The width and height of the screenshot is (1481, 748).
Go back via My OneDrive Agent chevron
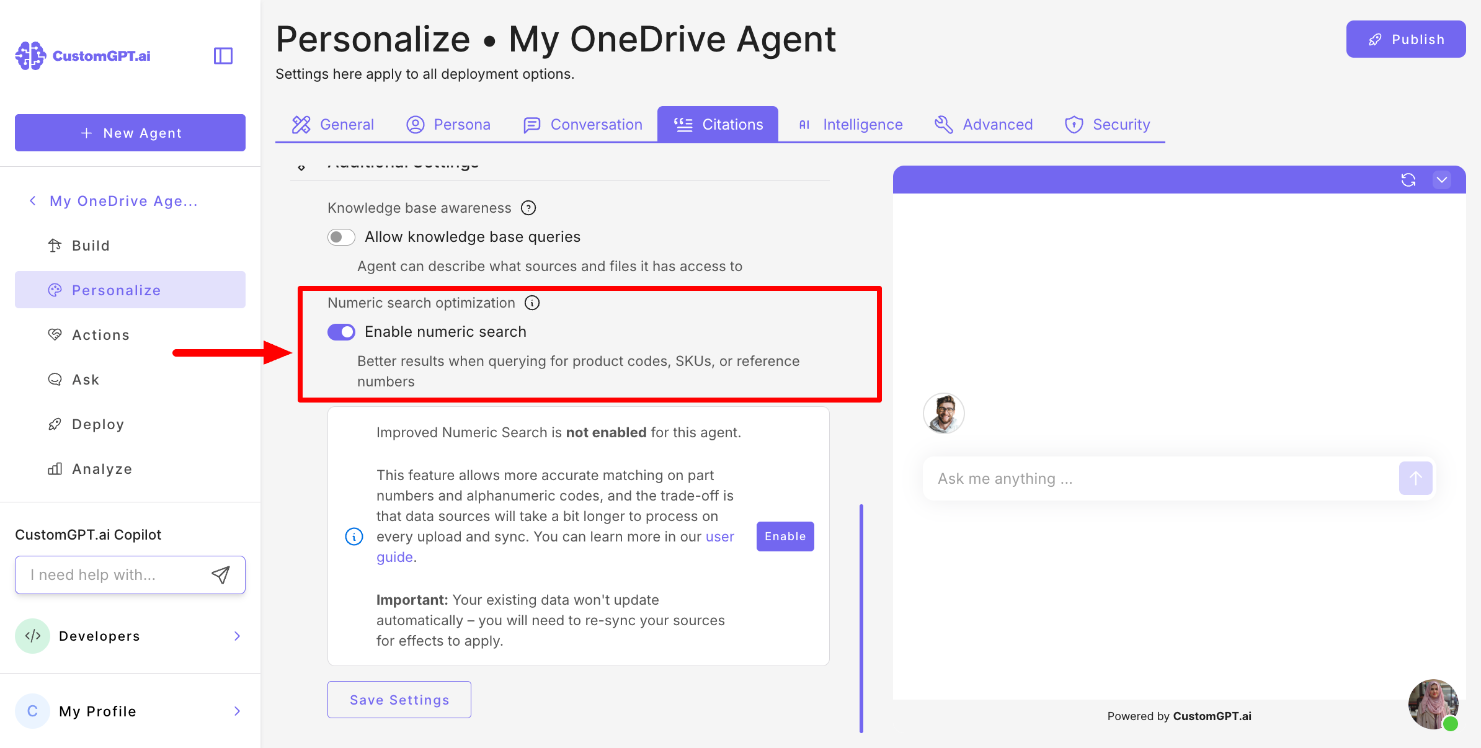pos(33,201)
